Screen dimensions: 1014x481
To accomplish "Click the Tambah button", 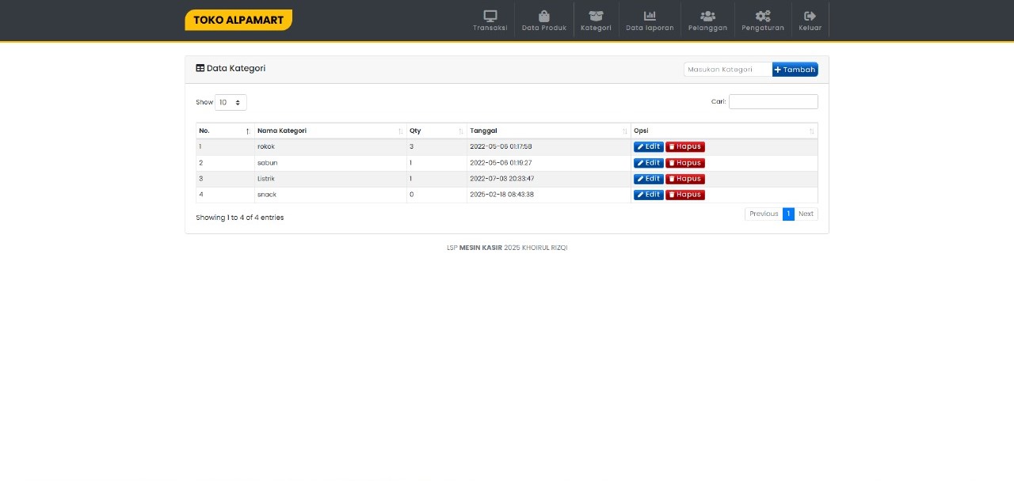I will pyautogui.click(x=795, y=70).
